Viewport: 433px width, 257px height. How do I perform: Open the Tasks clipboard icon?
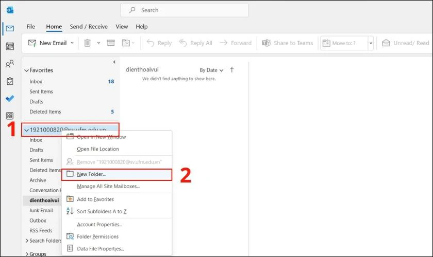10,81
